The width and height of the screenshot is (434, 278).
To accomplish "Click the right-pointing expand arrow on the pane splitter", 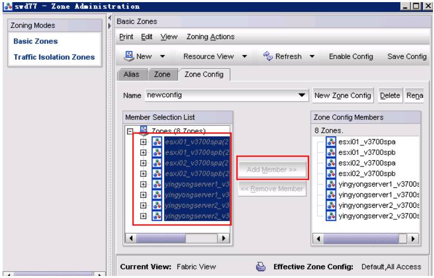I will point(110,26).
